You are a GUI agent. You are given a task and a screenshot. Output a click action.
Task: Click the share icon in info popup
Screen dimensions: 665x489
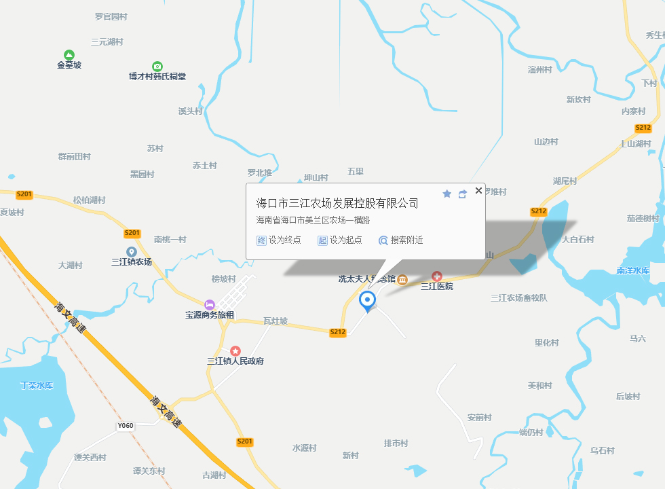463,194
